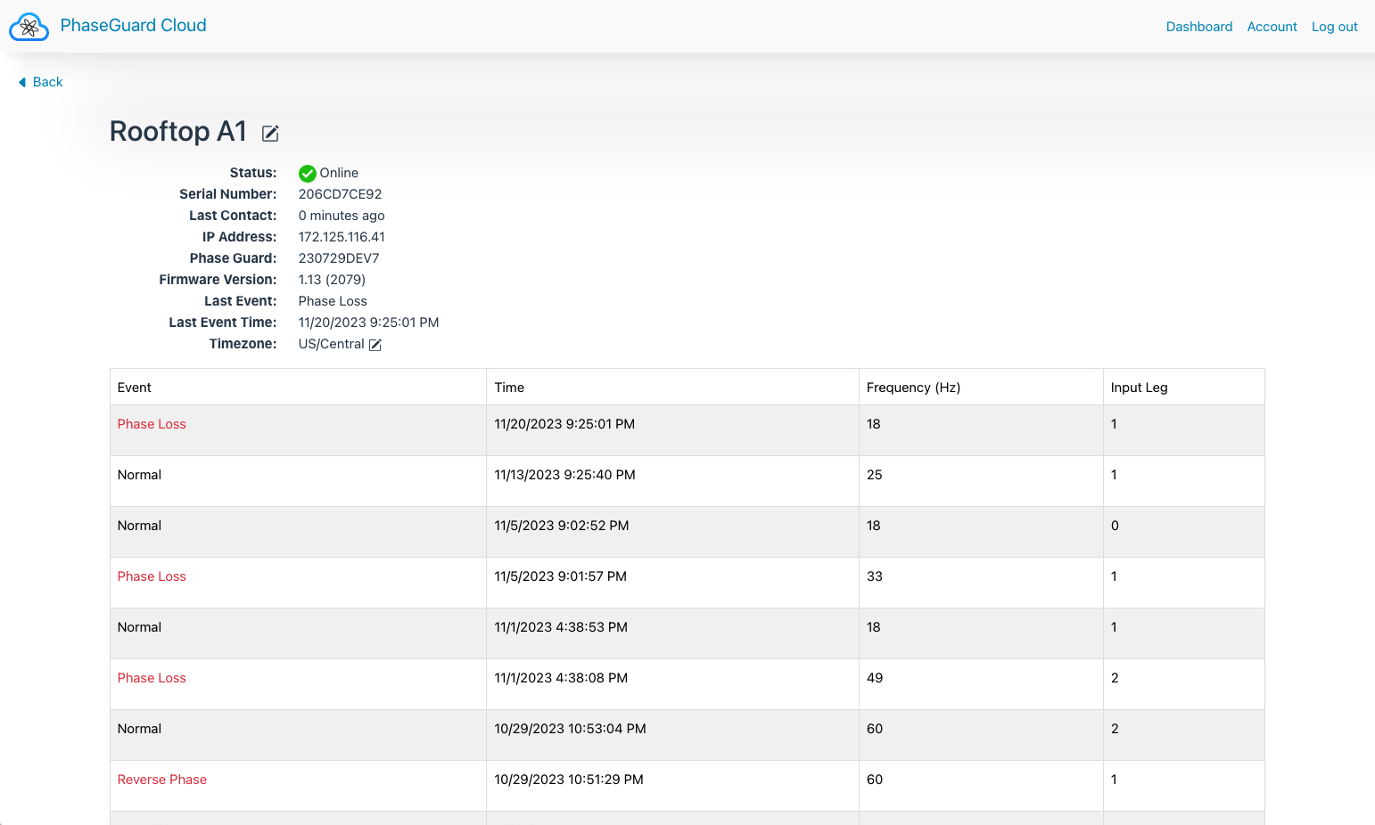Click the firmware version 1.13 (2079)
Screen dimensions: 1375x825
click(332, 280)
